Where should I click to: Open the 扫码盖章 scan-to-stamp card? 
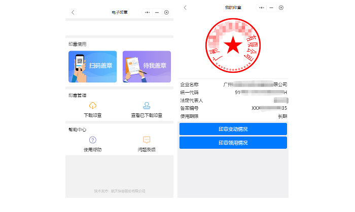coord(92,66)
